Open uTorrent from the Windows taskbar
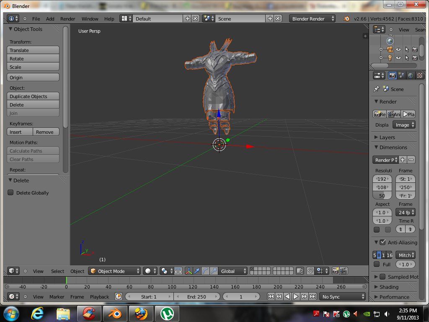Screen dimensions: 429x322 (168, 313)
